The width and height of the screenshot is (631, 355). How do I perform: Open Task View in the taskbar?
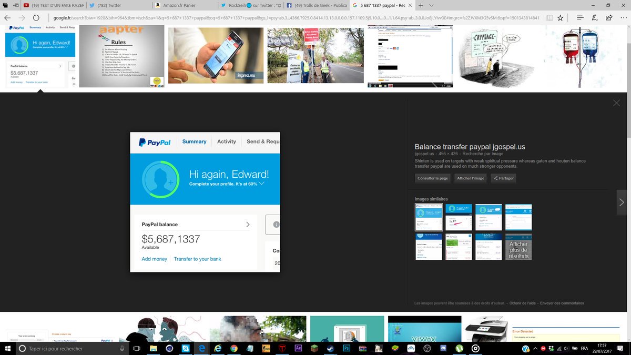(x=137, y=348)
